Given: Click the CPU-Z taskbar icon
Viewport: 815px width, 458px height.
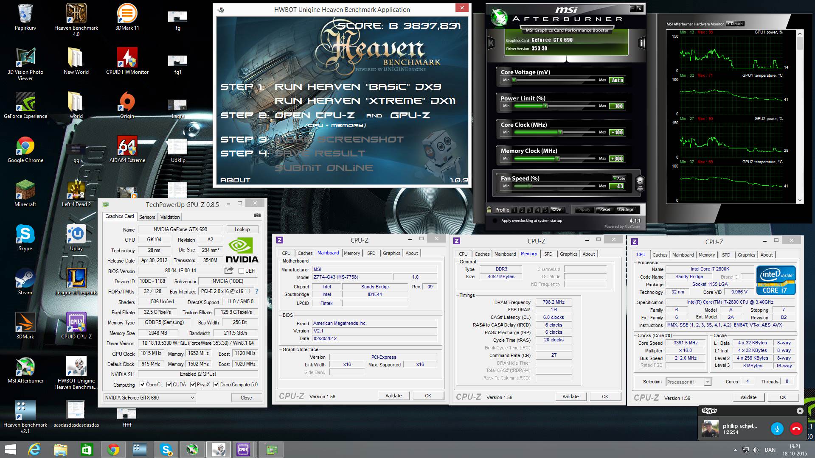Looking at the screenshot, I should (x=243, y=450).
